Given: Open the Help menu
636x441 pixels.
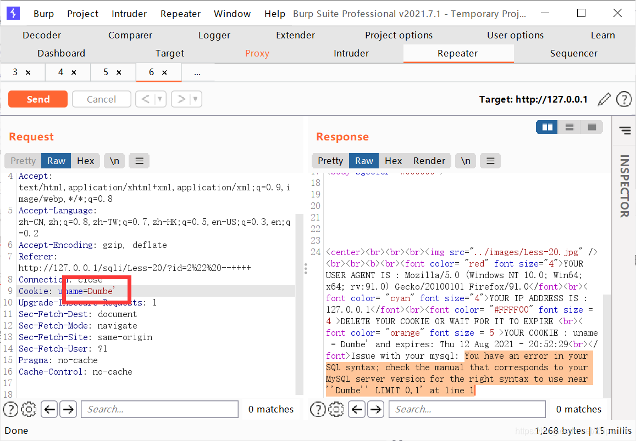Looking at the screenshot, I should pos(275,14).
